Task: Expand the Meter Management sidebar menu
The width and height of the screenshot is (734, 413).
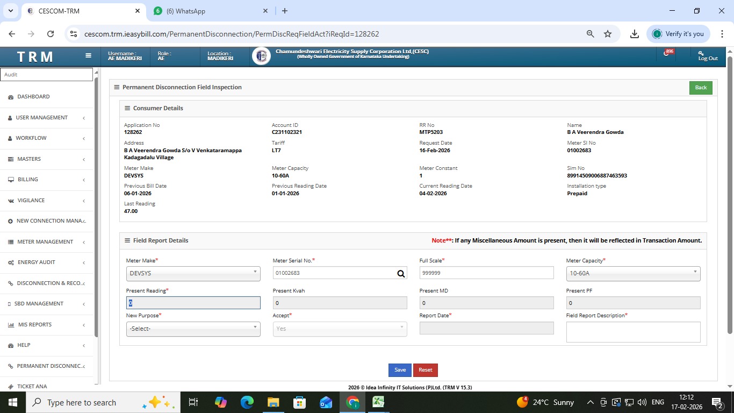Action: pos(45,242)
